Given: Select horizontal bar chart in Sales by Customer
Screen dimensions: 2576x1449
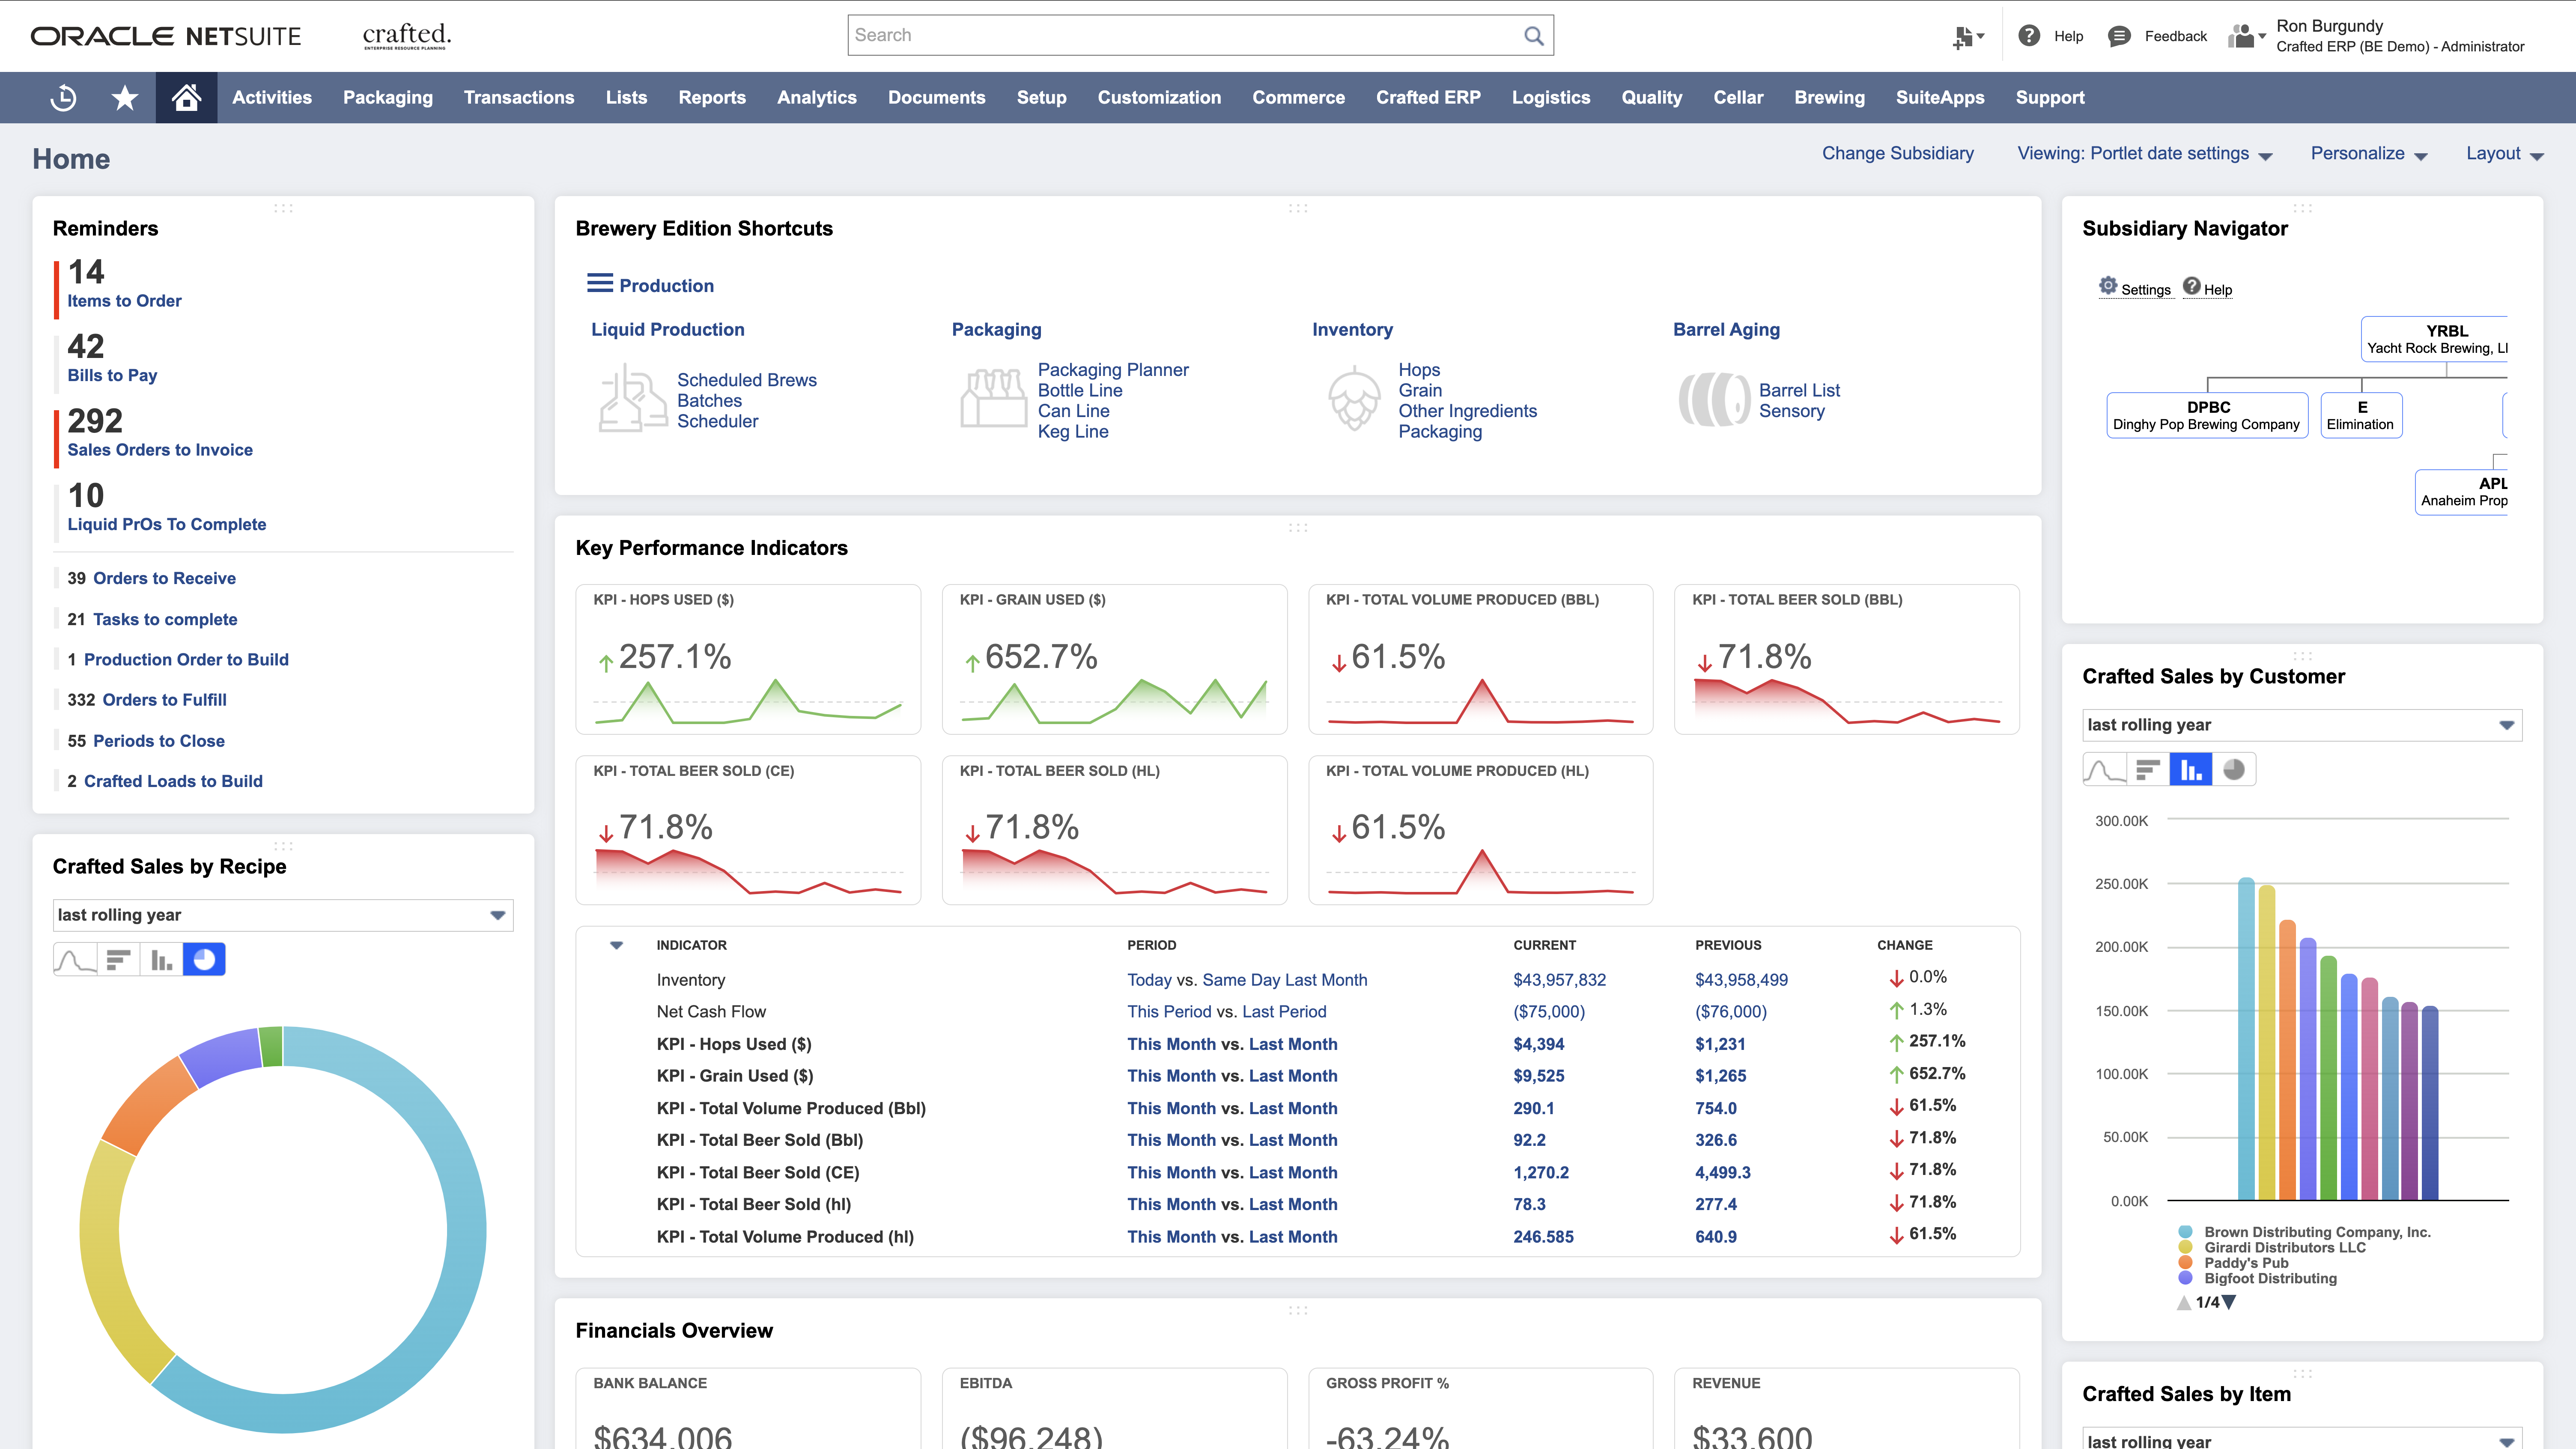Looking at the screenshot, I should pos(2147,770).
